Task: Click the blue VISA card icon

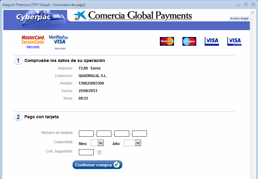Action: point(212,41)
